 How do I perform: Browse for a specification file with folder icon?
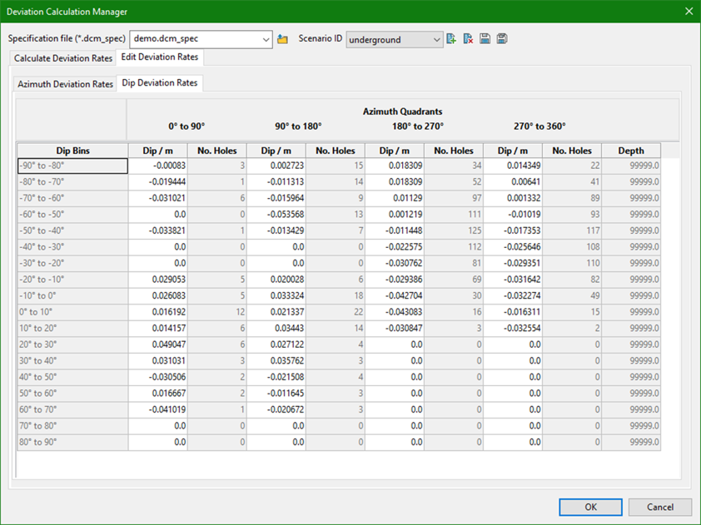click(283, 39)
